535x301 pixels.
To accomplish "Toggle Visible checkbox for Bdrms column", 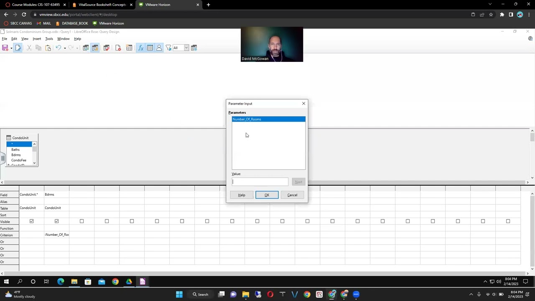I will [56, 221].
